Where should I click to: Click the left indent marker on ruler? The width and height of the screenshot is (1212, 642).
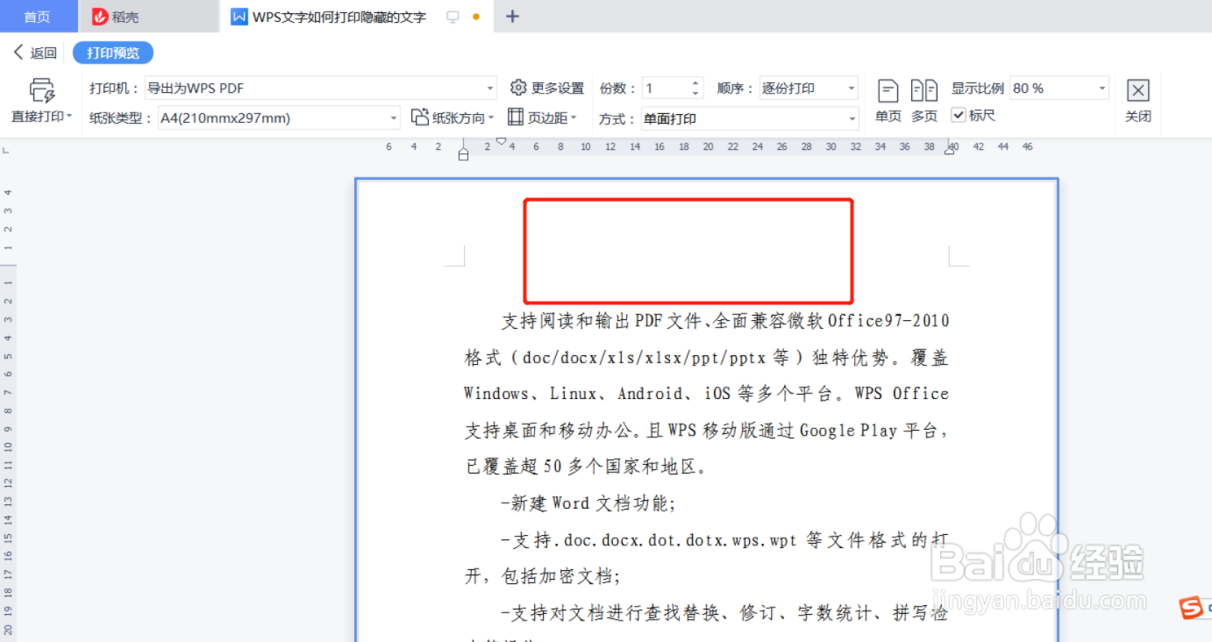[x=463, y=154]
